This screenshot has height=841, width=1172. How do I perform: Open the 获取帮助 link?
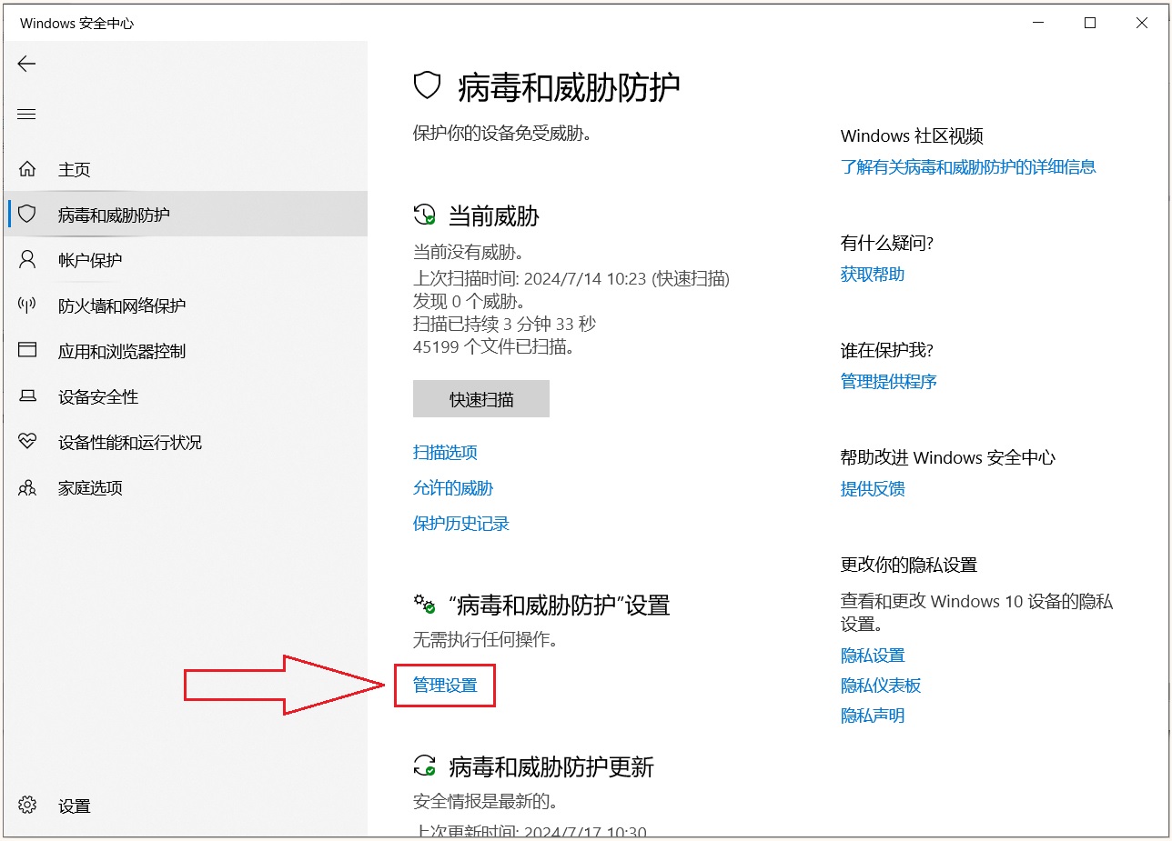pos(872,275)
